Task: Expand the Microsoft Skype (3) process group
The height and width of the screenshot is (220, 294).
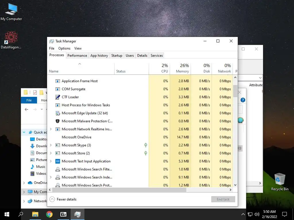Action: pos(51,145)
